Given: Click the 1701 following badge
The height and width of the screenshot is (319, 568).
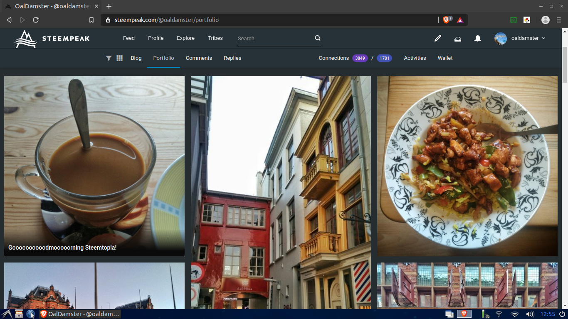Looking at the screenshot, I should pos(385,58).
